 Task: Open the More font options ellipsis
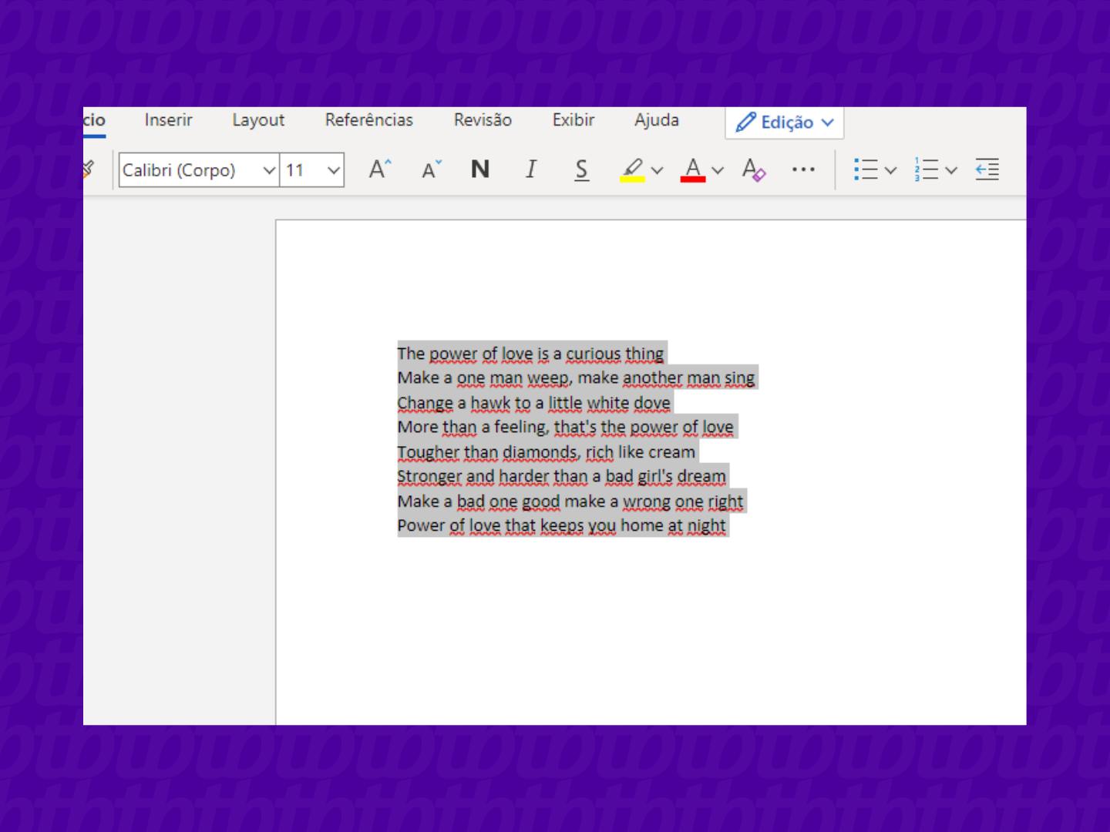pos(803,169)
